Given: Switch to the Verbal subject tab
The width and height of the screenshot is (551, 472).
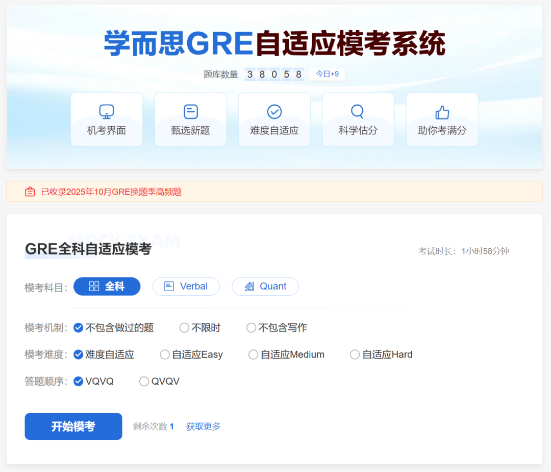Looking at the screenshot, I should coord(186,286).
